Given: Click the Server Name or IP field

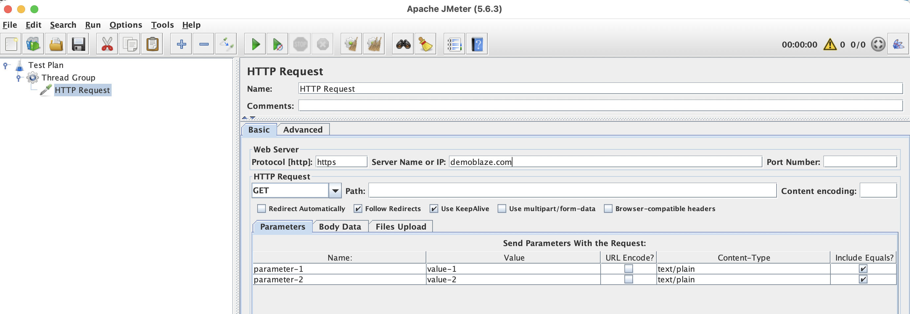Looking at the screenshot, I should click(606, 162).
